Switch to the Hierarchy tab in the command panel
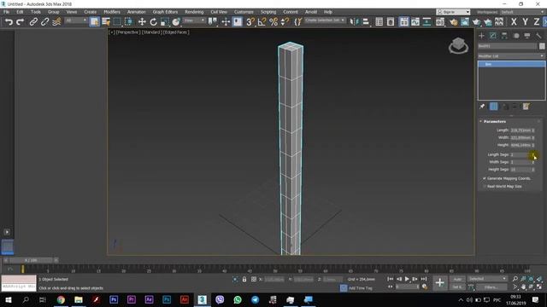Screen dimensions: 547x307 [504, 36]
